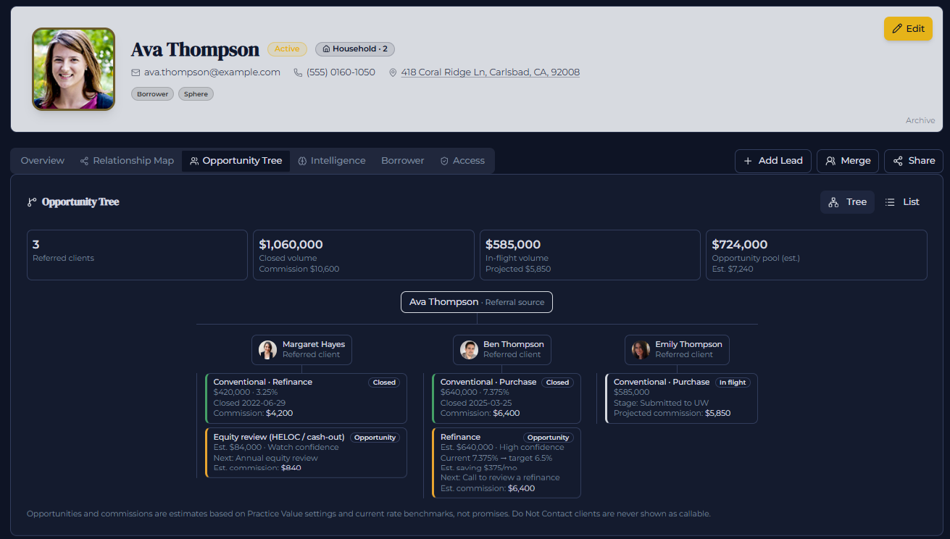This screenshot has width=950, height=539.
Task: Click the Opportunity Tree branch heading icon
Action: 32,202
